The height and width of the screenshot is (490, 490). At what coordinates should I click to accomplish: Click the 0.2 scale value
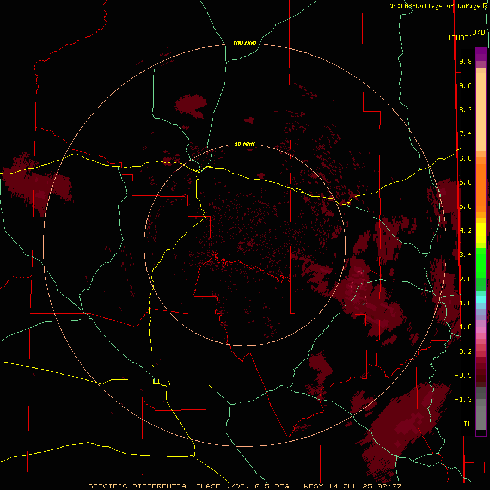pos(465,352)
